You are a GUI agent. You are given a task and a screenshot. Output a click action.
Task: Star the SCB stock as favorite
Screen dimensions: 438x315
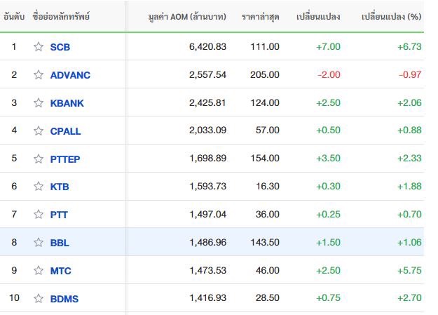pos(39,47)
